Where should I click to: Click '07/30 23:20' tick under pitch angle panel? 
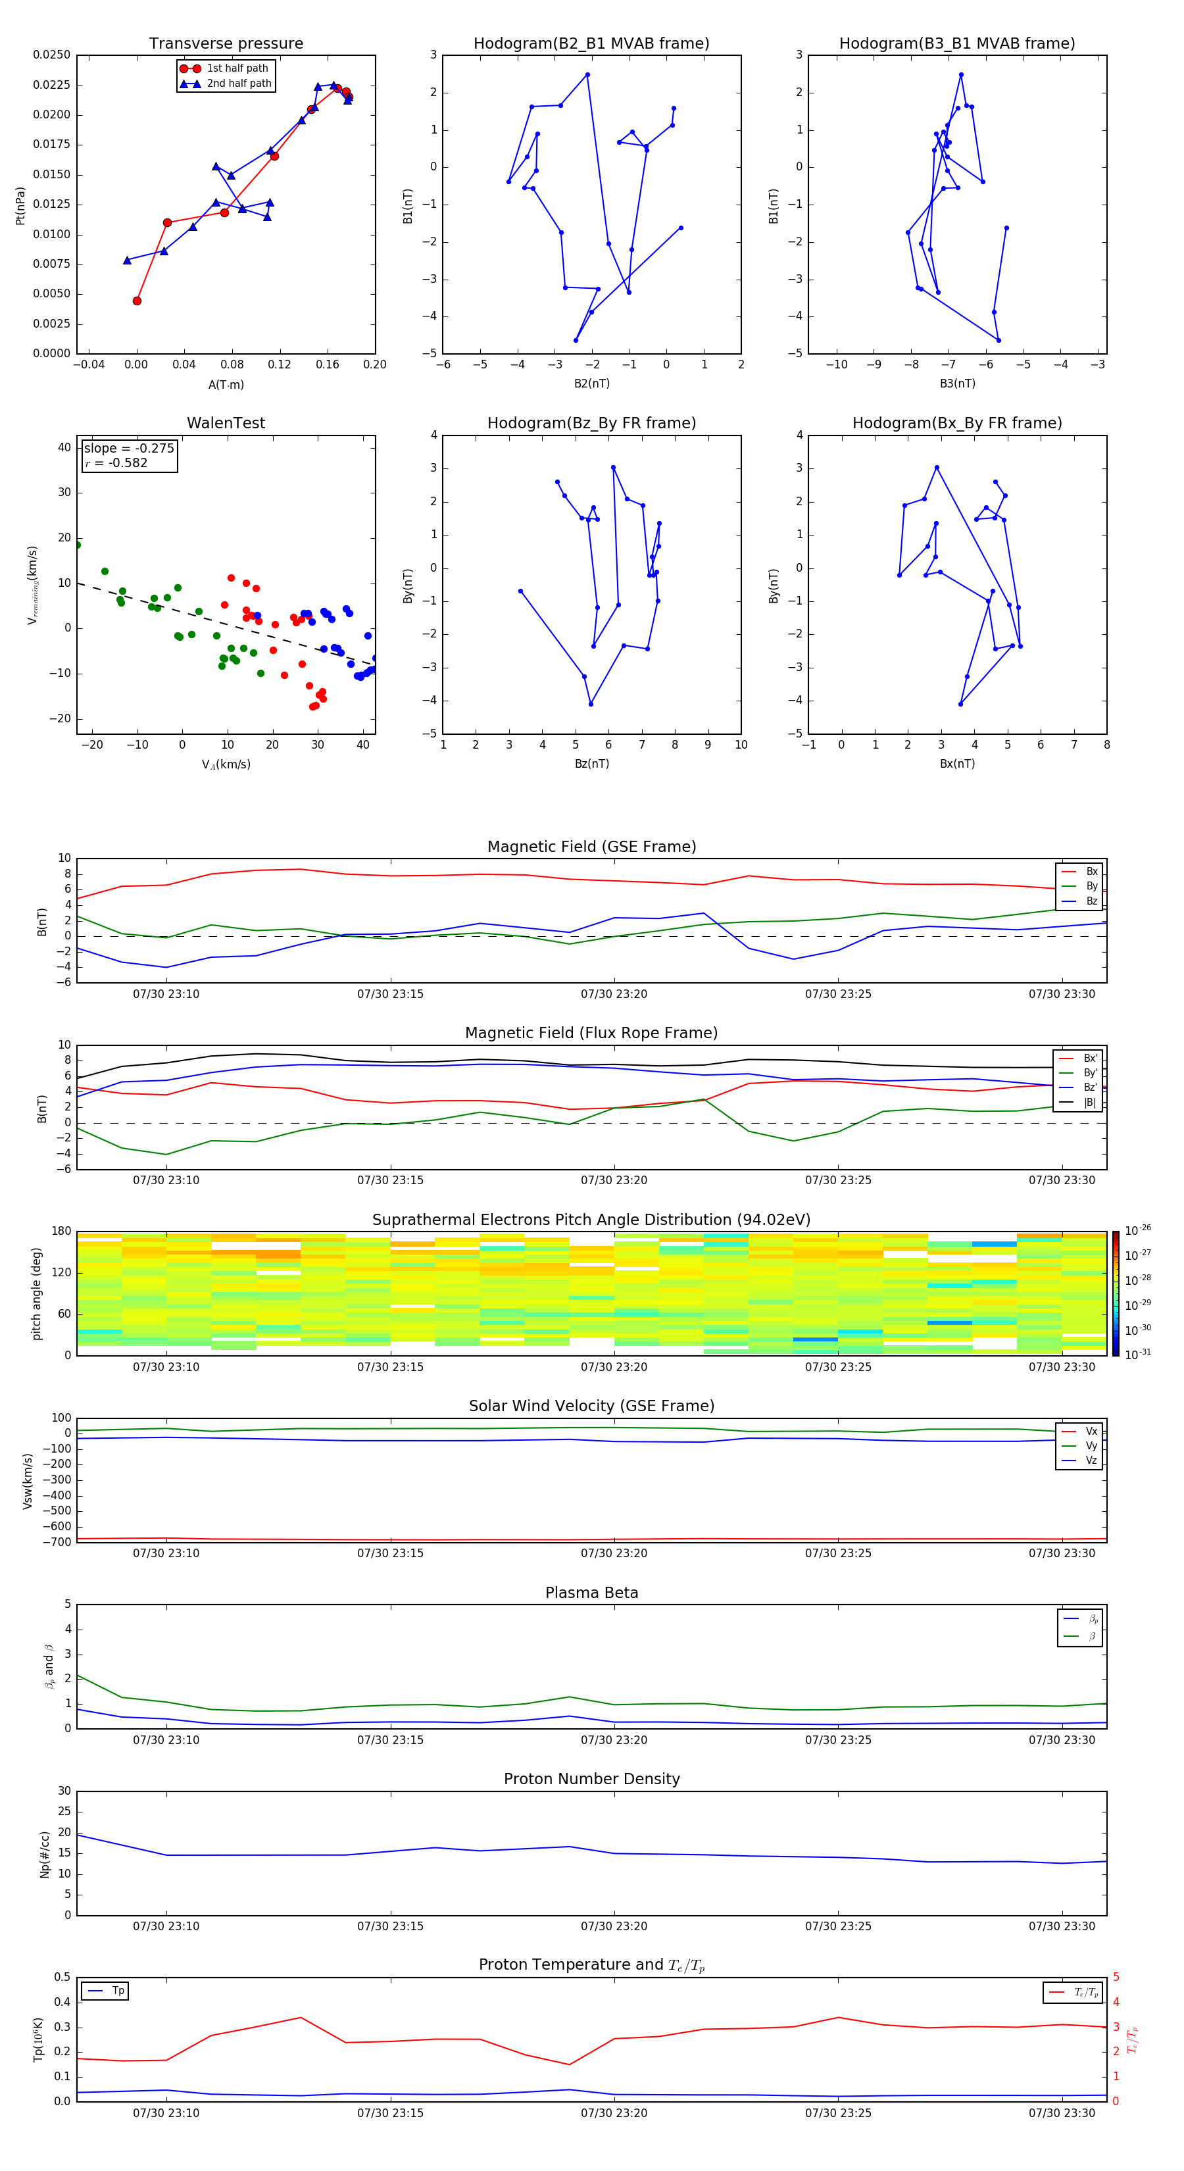coord(614,1367)
